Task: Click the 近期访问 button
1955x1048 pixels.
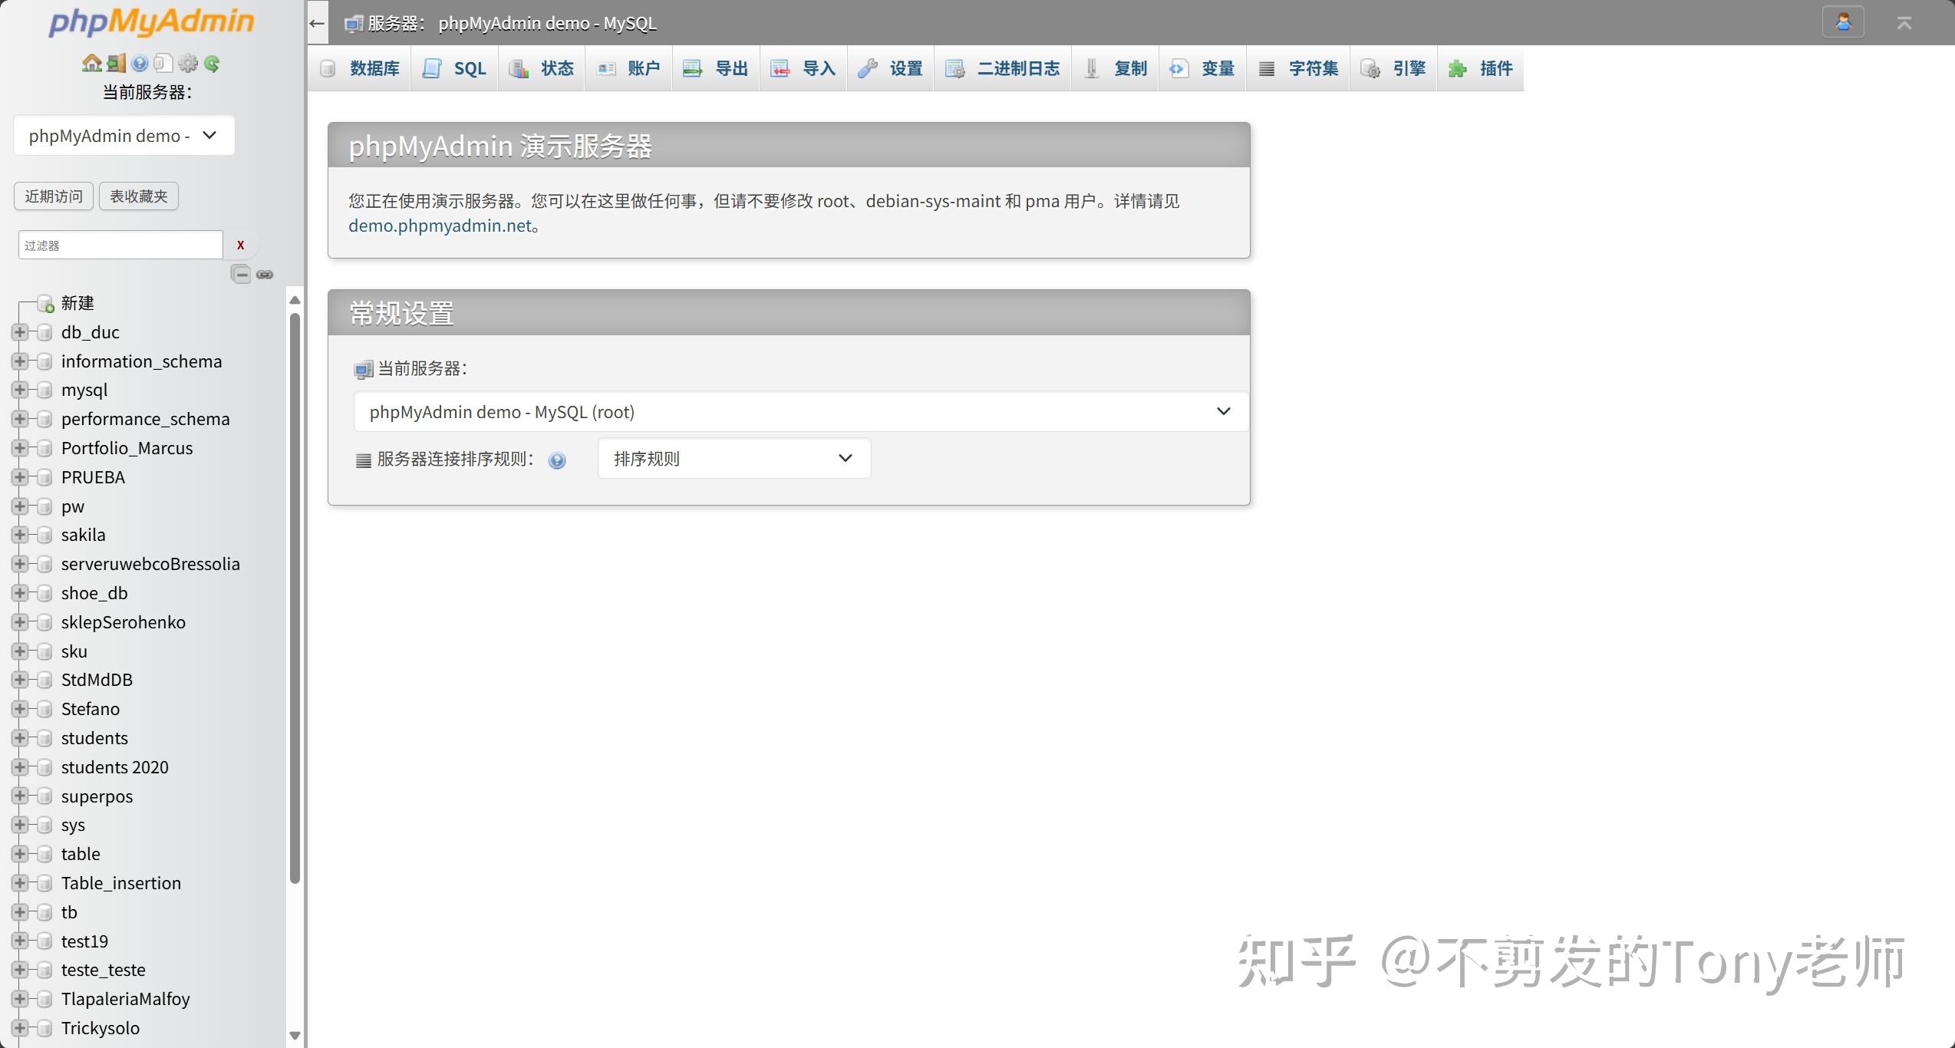Action: pos(52,196)
